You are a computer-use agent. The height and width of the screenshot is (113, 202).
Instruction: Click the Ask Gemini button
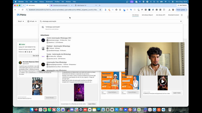click(x=182, y=5)
